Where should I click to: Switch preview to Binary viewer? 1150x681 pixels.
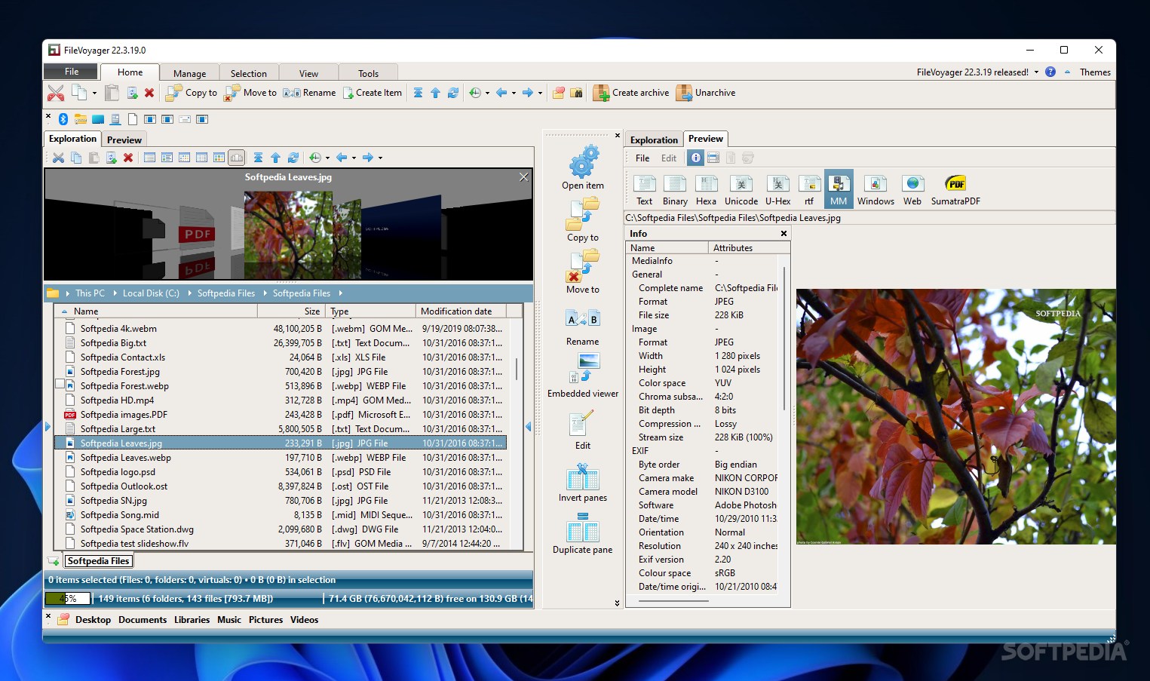point(675,189)
